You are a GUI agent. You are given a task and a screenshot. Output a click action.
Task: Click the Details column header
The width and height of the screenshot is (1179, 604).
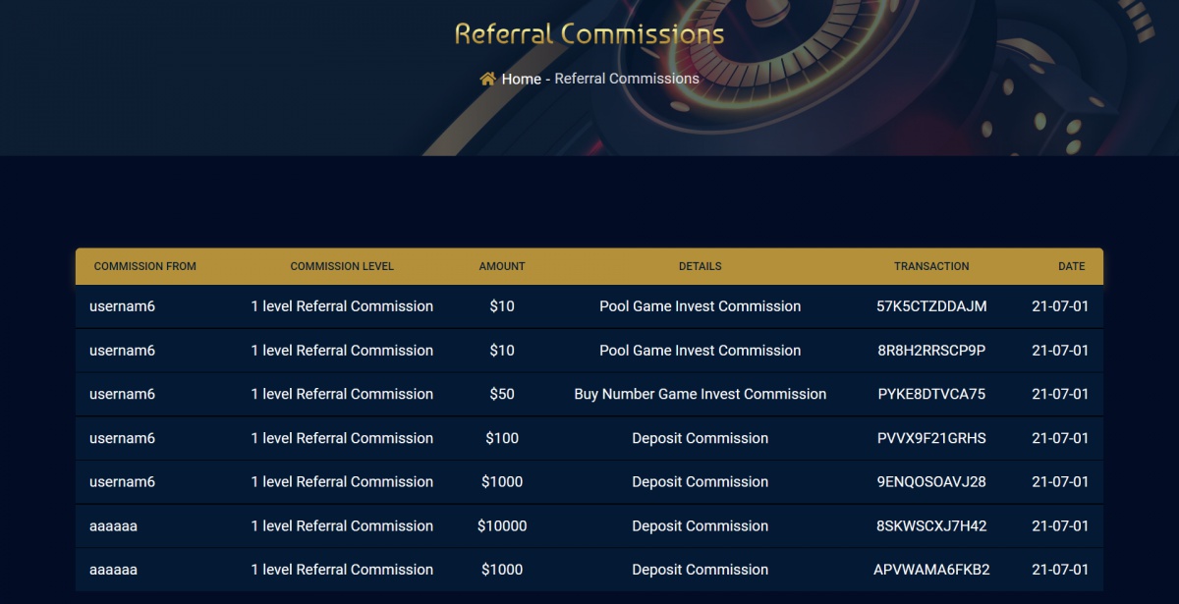click(701, 266)
